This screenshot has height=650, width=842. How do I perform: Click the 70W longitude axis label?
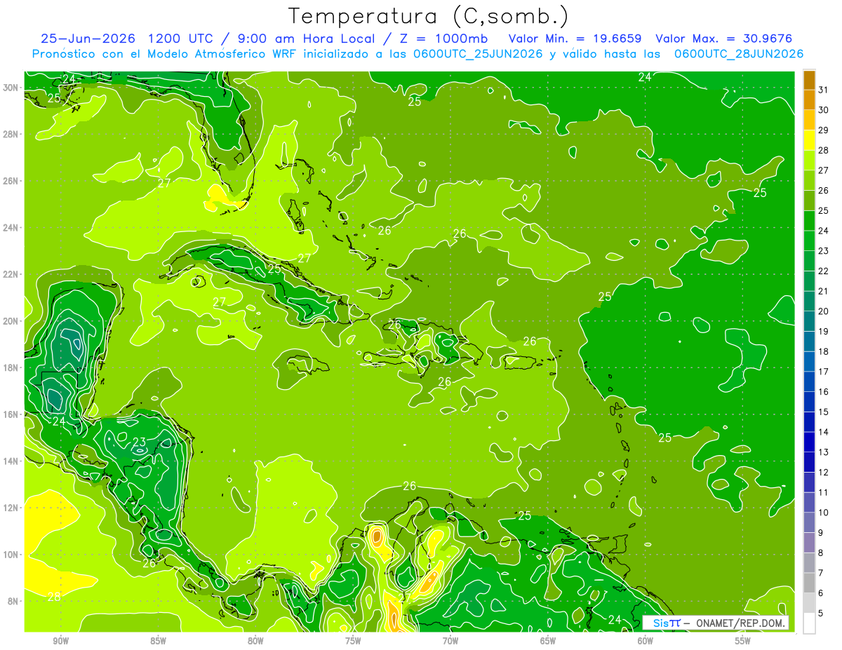coord(450,641)
